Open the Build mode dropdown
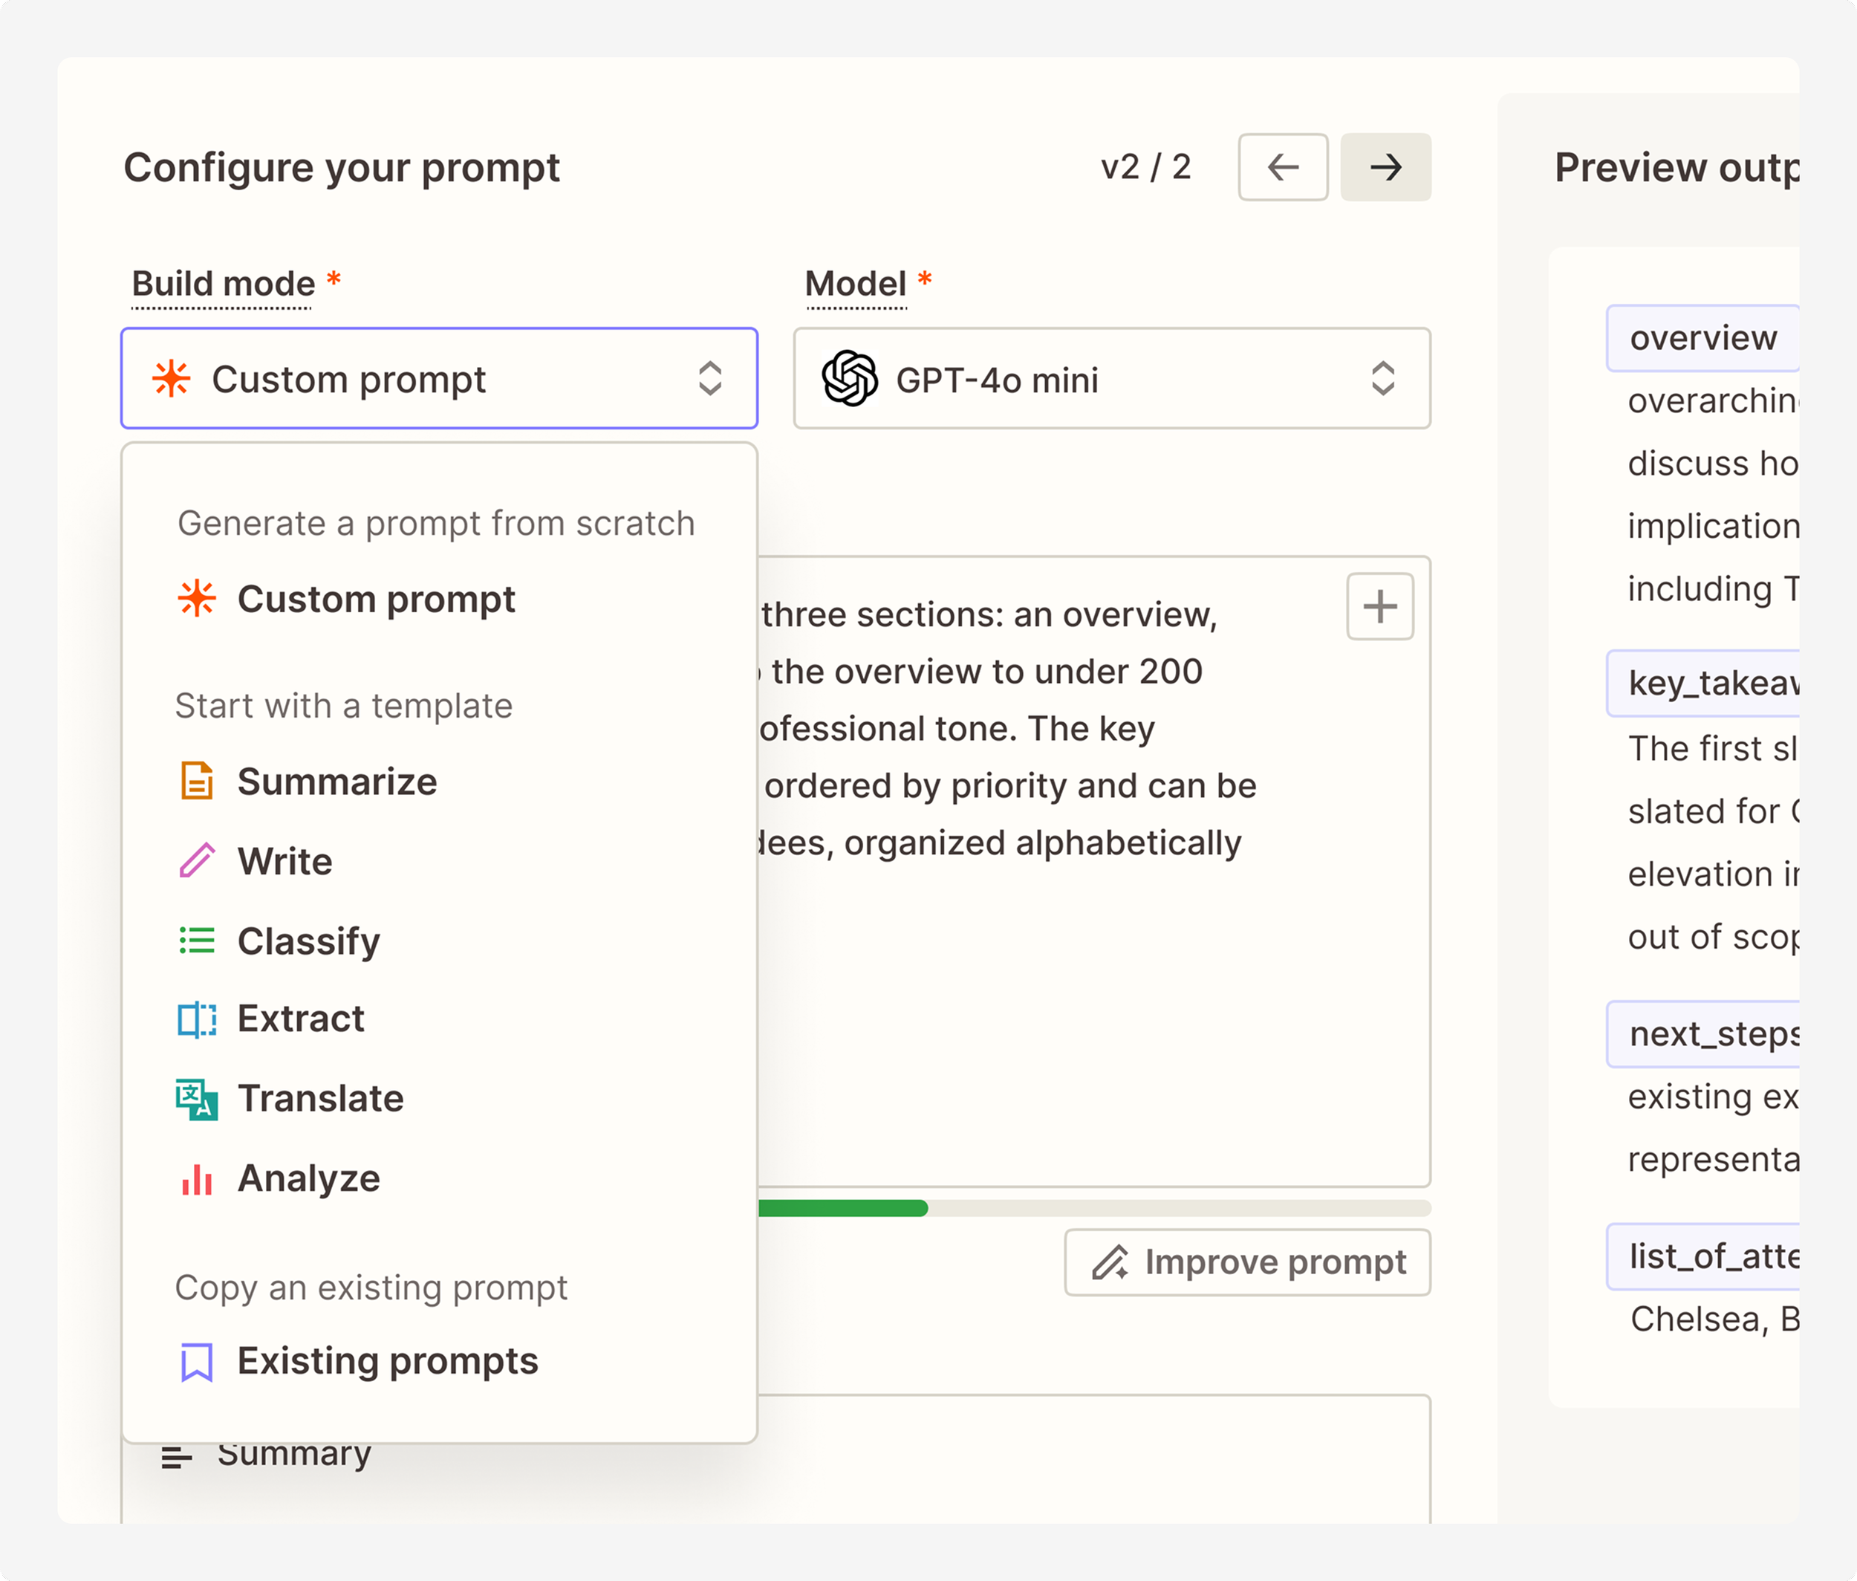This screenshot has height=1581, width=1857. point(439,379)
